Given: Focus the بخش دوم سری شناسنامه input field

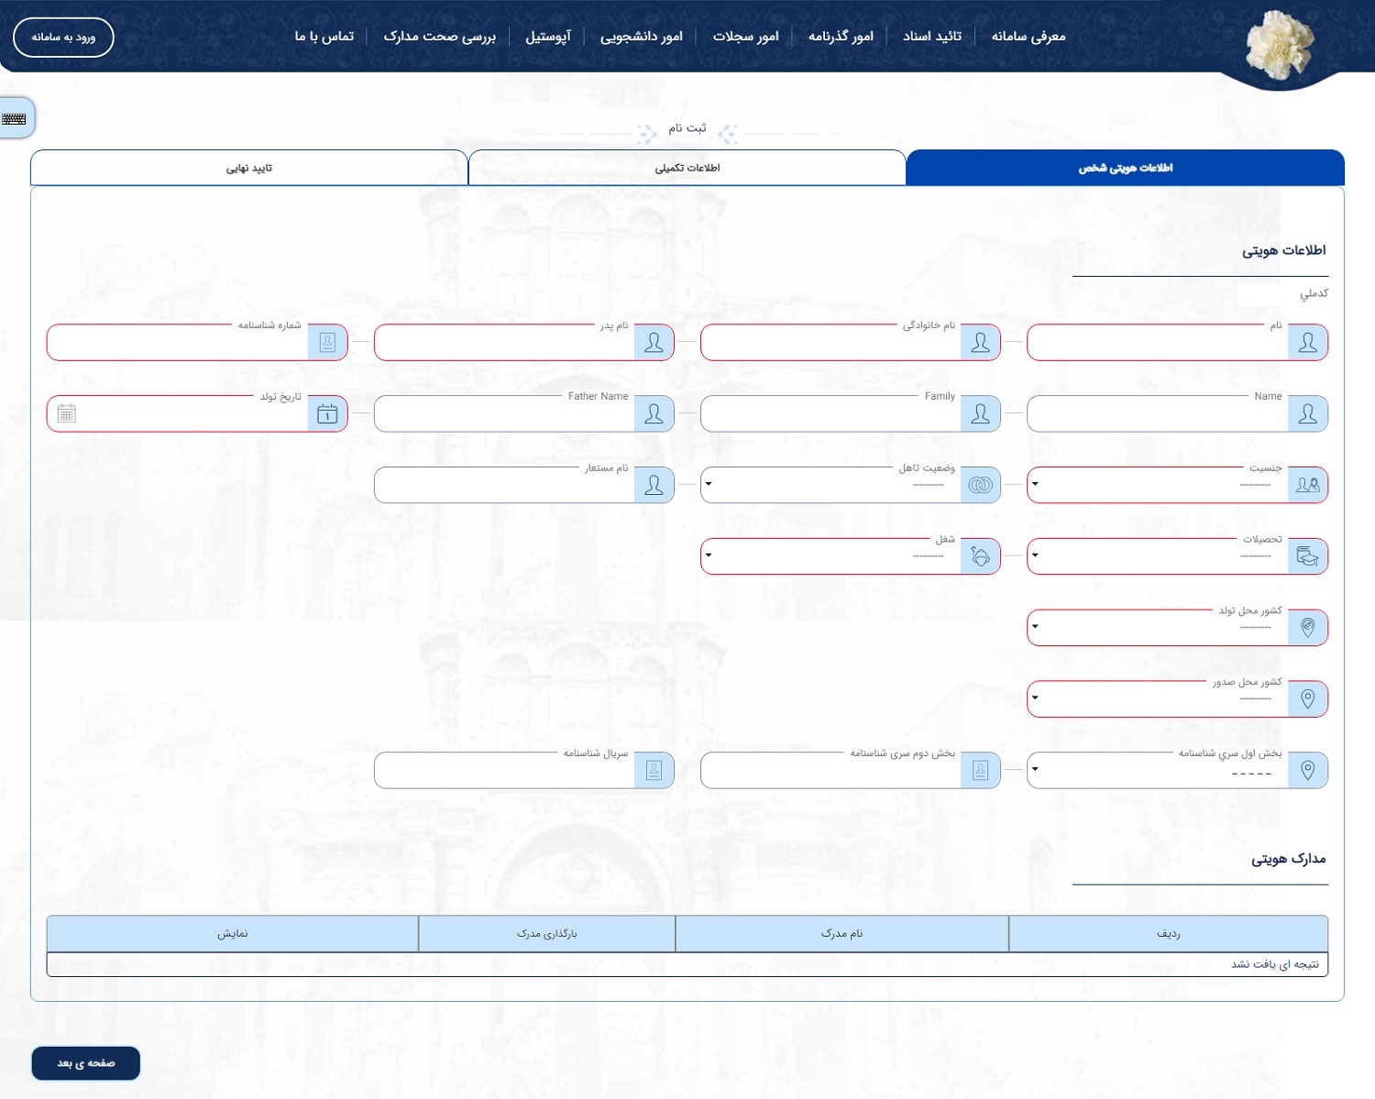Looking at the screenshot, I should pos(831,770).
